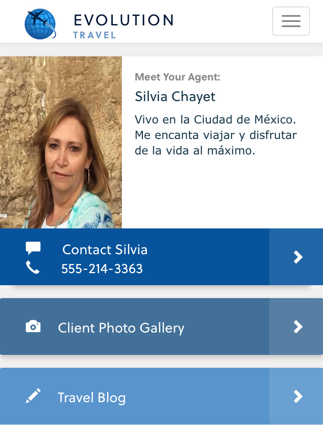
Task: Expand the Contact Silvia chevron arrow
Action: pyautogui.click(x=298, y=257)
